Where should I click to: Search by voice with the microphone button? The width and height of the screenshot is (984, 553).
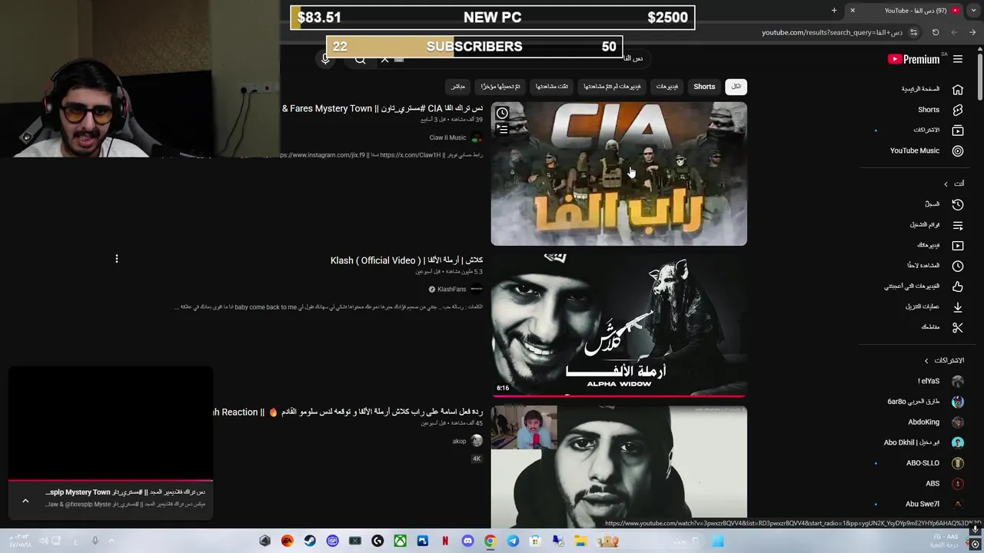pyautogui.click(x=326, y=58)
